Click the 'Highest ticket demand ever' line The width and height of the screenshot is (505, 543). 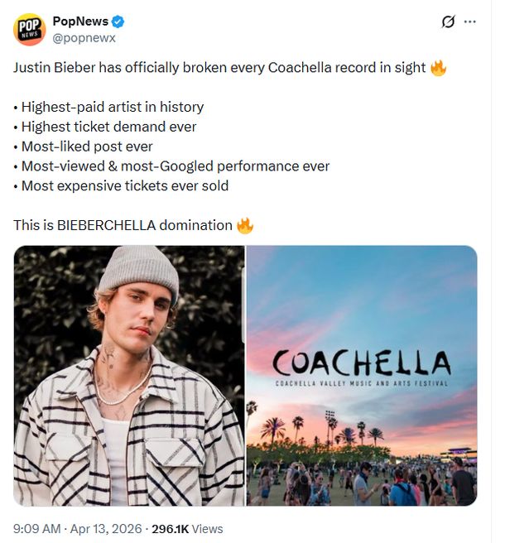[105, 127]
